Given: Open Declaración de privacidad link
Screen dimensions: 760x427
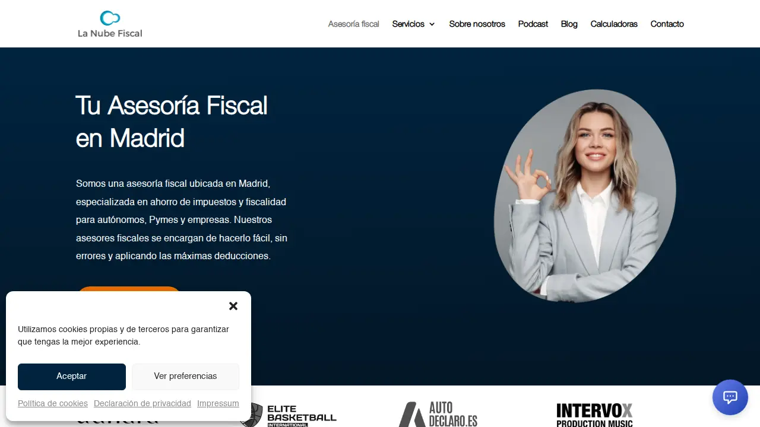Looking at the screenshot, I should tap(142, 403).
